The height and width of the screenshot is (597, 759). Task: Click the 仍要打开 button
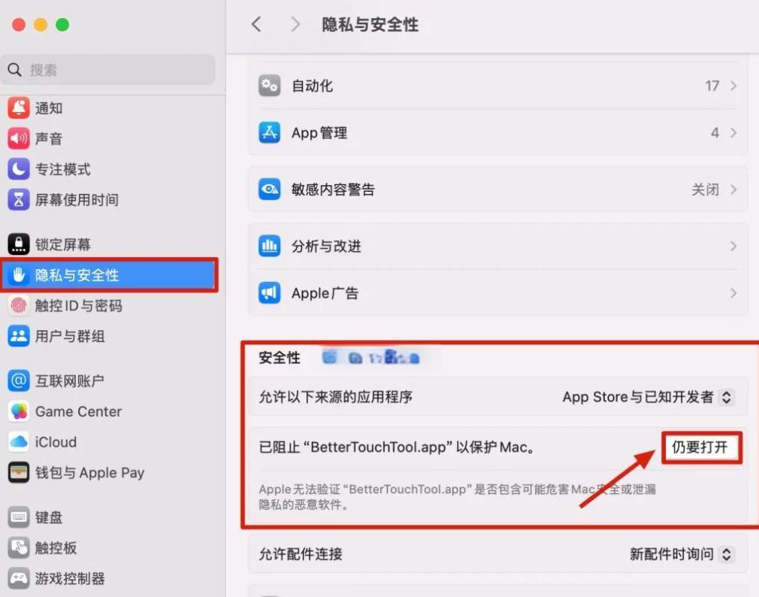701,447
